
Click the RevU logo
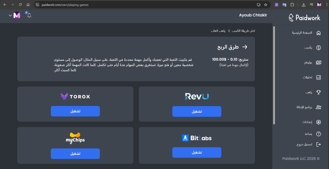tap(197, 96)
